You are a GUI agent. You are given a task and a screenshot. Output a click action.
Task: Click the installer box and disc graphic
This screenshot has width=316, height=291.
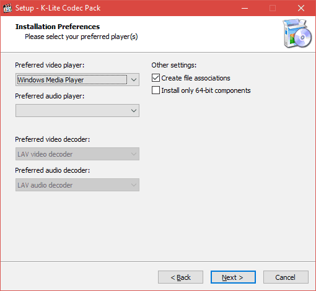[x=297, y=33]
